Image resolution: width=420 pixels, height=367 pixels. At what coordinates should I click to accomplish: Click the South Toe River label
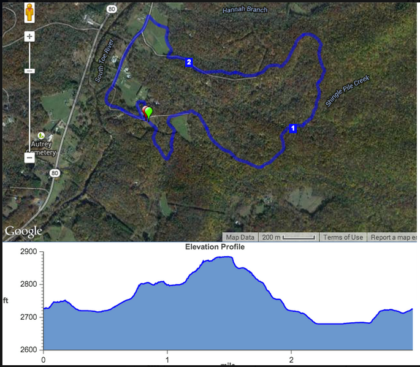(x=104, y=61)
